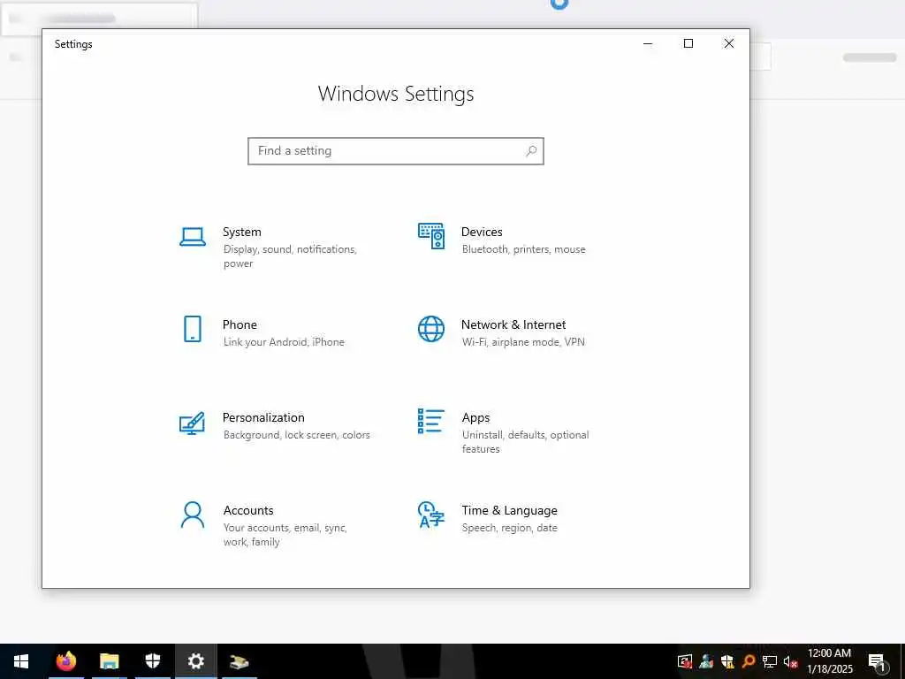The image size is (905, 679).
Task: Open the Windows Start menu
Action: pyautogui.click(x=21, y=661)
